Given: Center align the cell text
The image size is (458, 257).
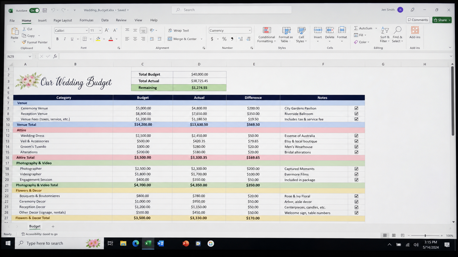Looking at the screenshot, I should click(135, 39).
